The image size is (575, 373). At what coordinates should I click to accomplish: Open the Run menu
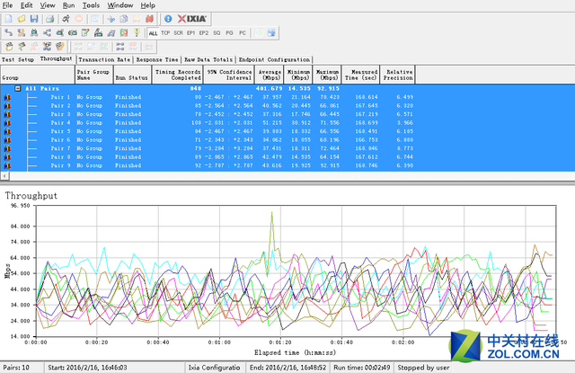point(68,5)
